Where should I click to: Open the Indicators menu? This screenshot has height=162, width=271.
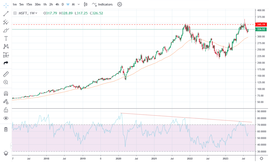pyautogui.click(x=102, y=4)
